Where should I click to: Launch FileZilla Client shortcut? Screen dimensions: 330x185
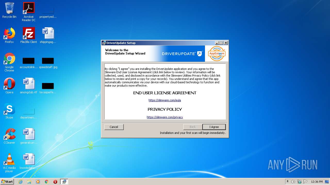(x=29, y=35)
